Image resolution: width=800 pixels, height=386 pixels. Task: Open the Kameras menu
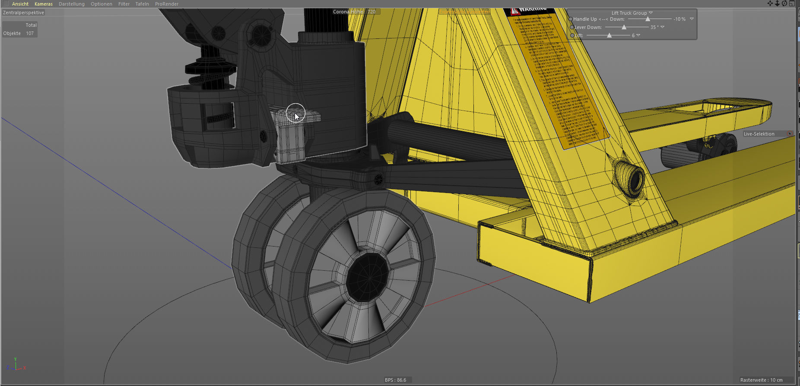point(44,4)
